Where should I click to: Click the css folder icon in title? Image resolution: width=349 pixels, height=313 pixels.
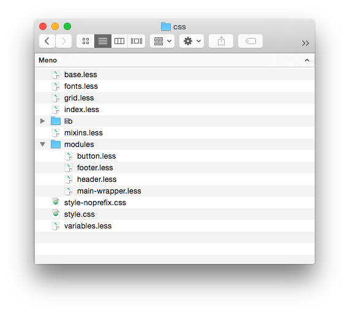[165, 26]
